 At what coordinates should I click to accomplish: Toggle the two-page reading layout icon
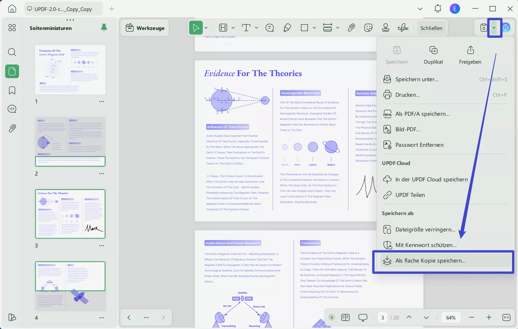[x=345, y=317]
